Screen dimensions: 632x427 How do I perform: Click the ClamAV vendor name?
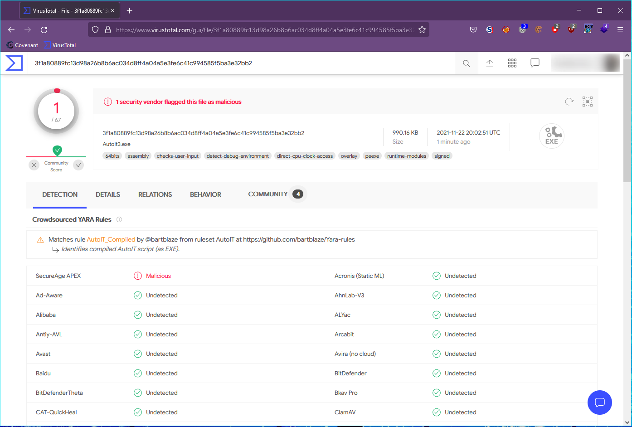tap(345, 412)
